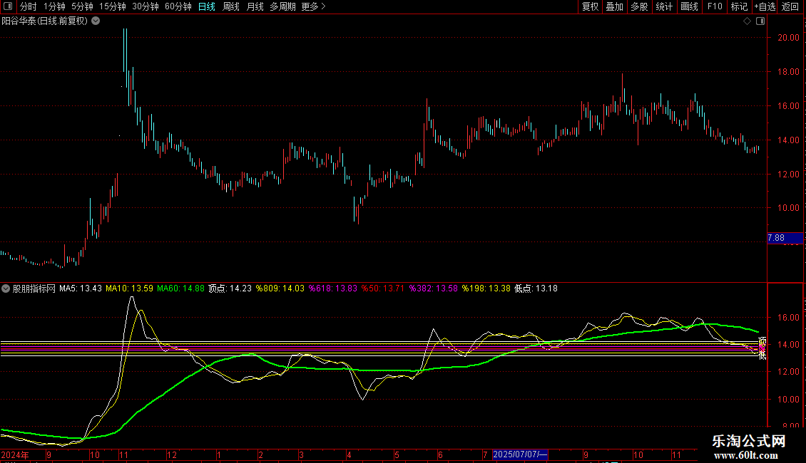Toggle the left side panel icon
Screen dimensions: 806x463
8,6
